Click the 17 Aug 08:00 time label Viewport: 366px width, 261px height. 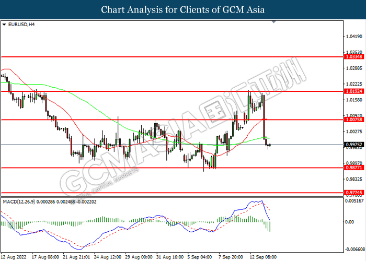pos(45,257)
